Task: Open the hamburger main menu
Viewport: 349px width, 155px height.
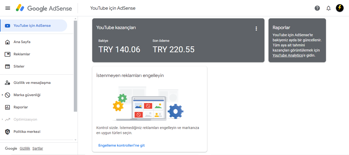Action: (8, 8)
